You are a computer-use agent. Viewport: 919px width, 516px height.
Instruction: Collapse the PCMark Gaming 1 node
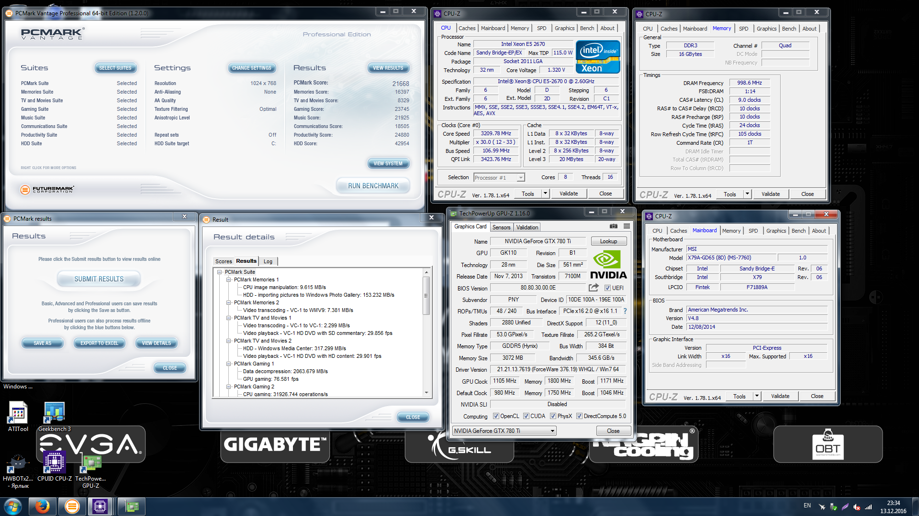[229, 364]
